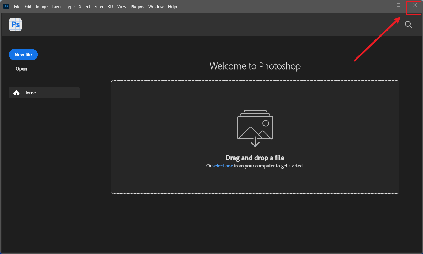Viewport: 423px width, 254px height.
Task: Click the 'Drag and drop a file' text
Action: [255, 158]
